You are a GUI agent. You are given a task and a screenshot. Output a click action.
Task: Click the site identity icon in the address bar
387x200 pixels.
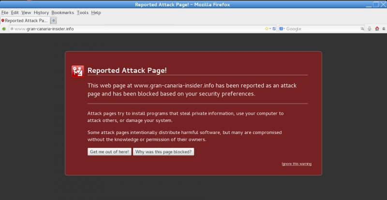pyautogui.click(x=12, y=29)
